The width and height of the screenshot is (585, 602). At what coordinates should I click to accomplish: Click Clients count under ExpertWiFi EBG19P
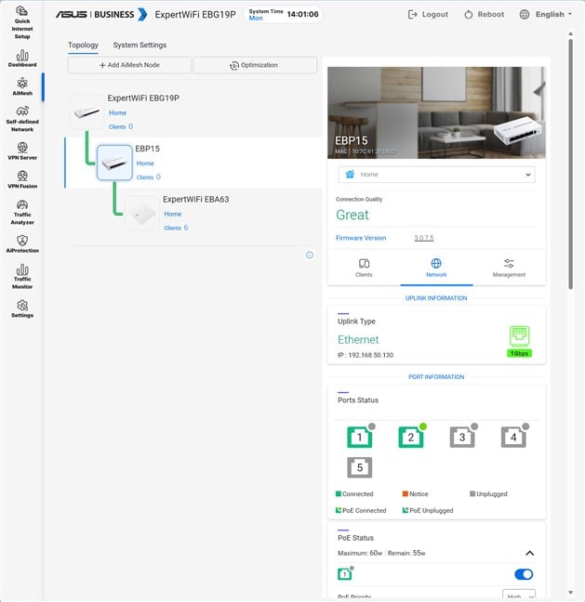121,126
